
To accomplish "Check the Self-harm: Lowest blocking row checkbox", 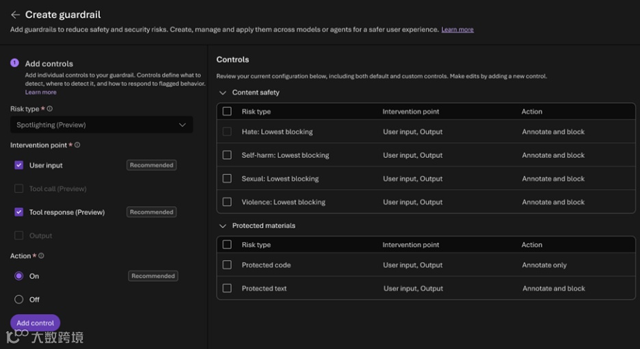I will pyautogui.click(x=227, y=155).
